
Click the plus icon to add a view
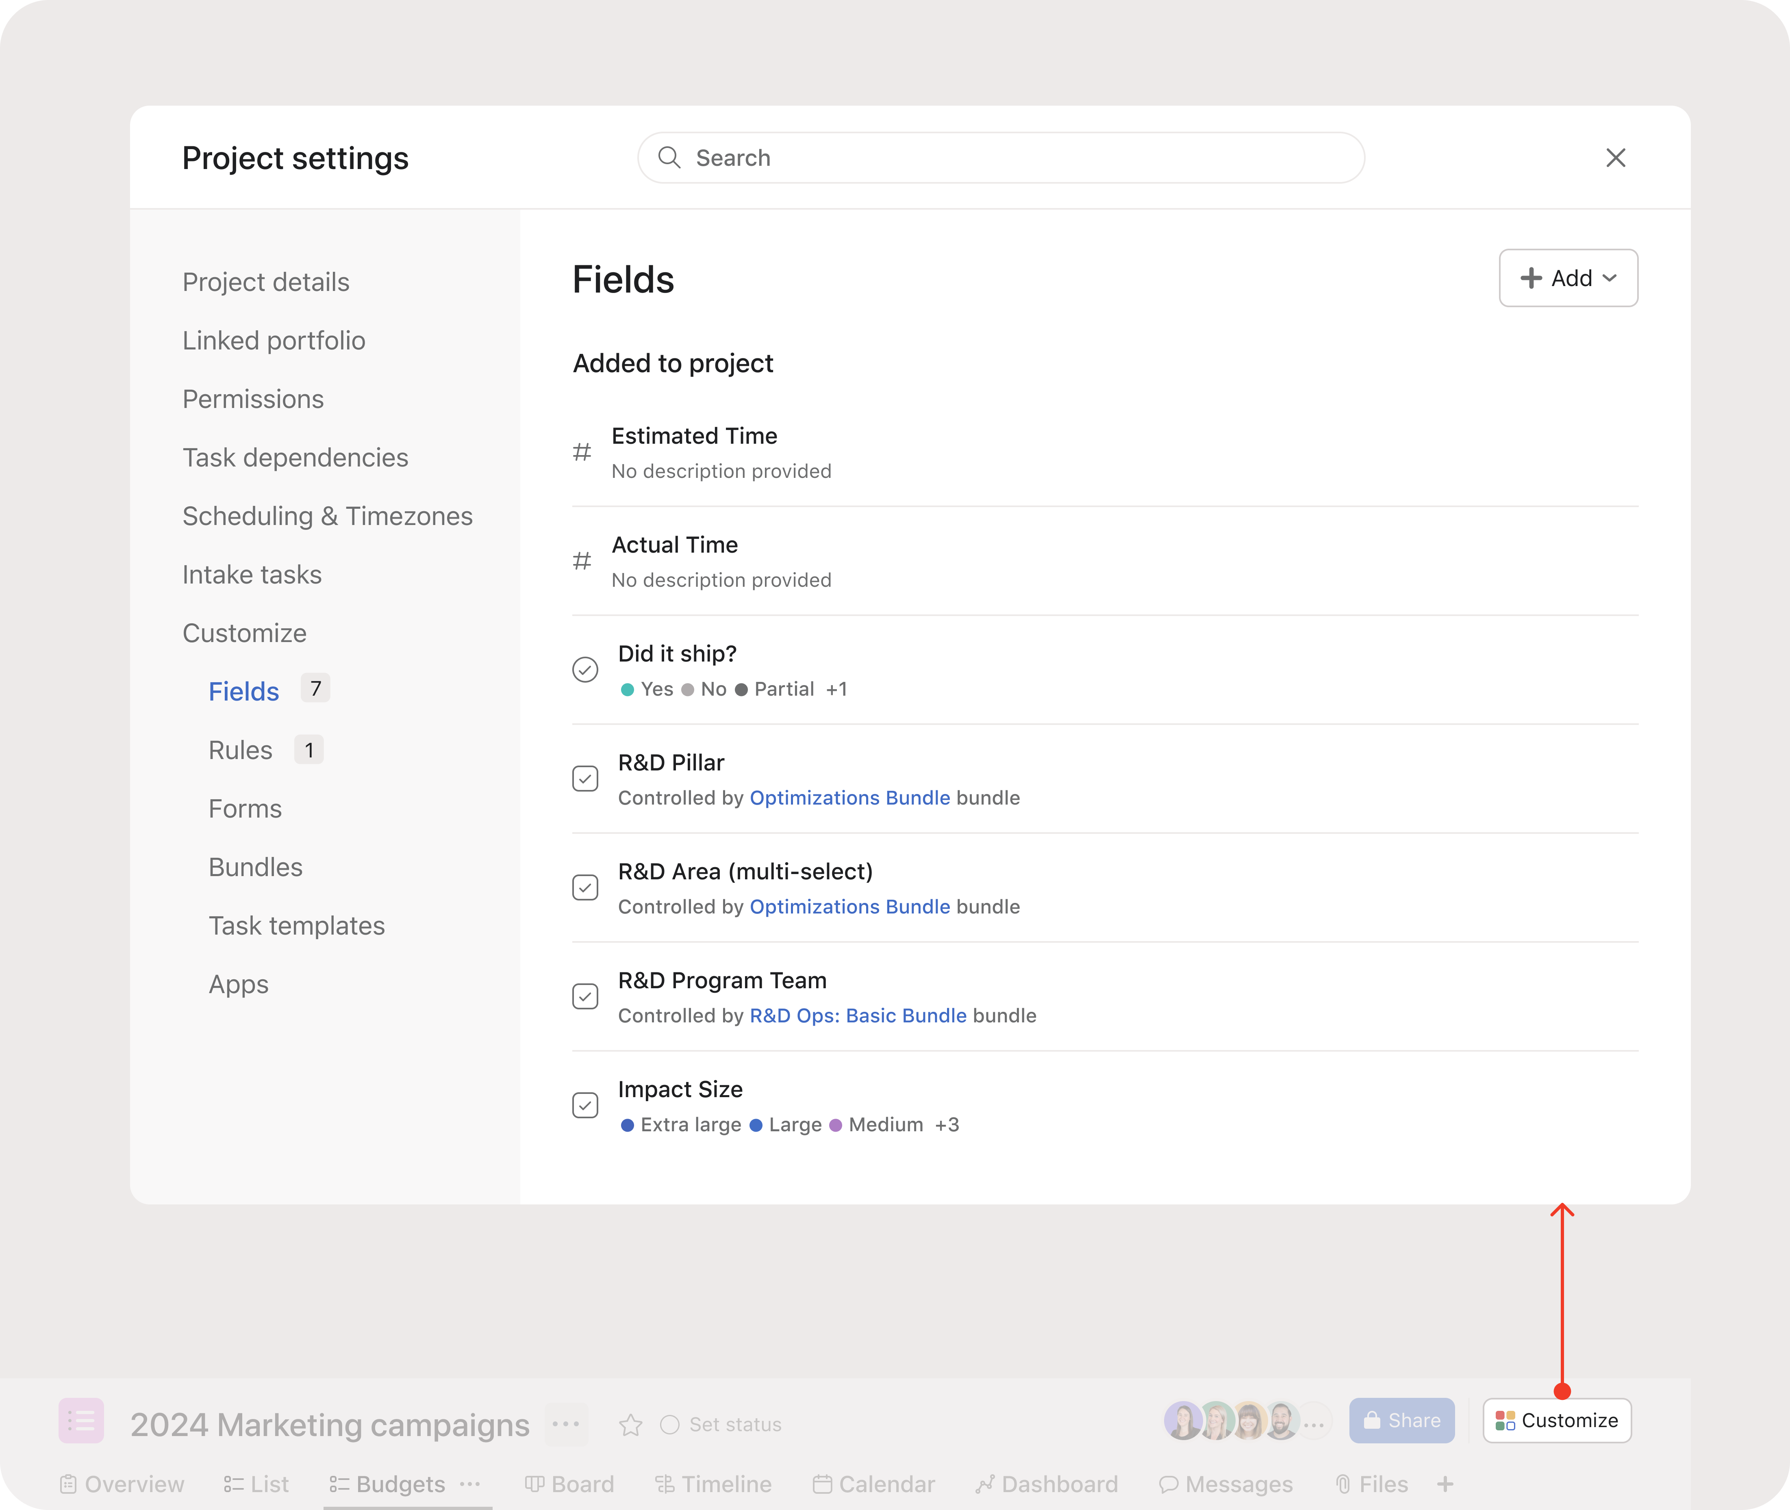point(1444,1484)
